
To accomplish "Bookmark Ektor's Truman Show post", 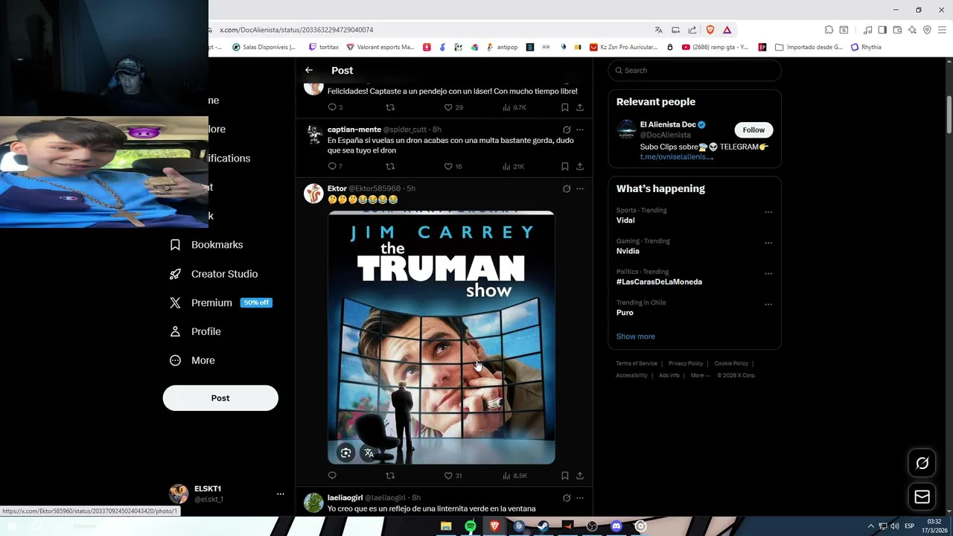I will pos(565,476).
